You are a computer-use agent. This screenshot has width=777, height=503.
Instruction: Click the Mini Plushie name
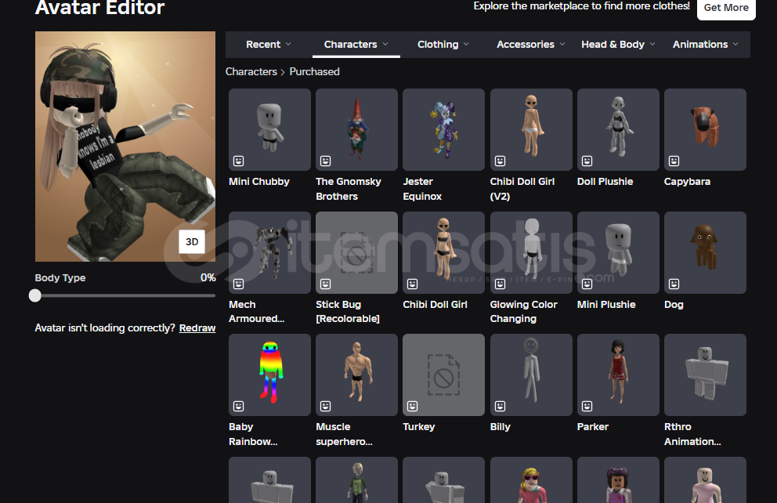606,305
